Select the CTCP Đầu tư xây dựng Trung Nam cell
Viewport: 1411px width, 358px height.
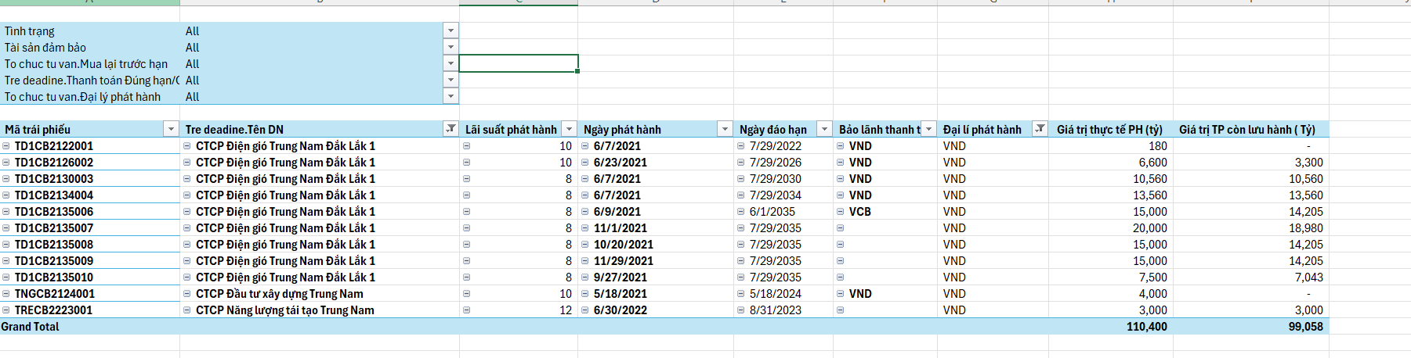320,294
